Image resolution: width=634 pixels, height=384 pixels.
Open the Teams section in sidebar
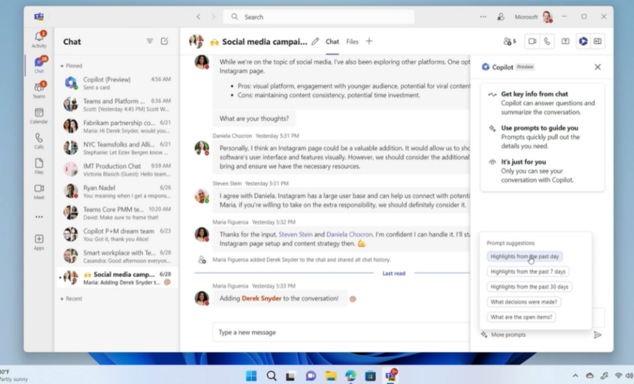[x=39, y=90]
